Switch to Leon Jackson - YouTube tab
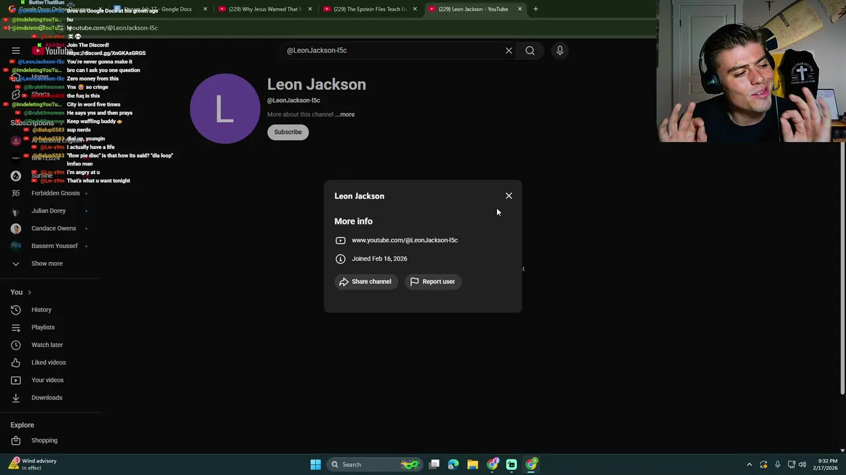Screen dimensions: 846x475 (x=475, y=9)
